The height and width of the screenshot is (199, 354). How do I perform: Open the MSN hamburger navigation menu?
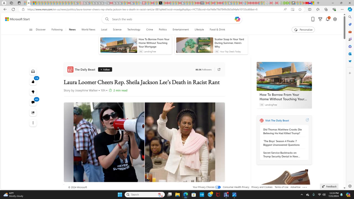pyautogui.click(x=31, y=30)
